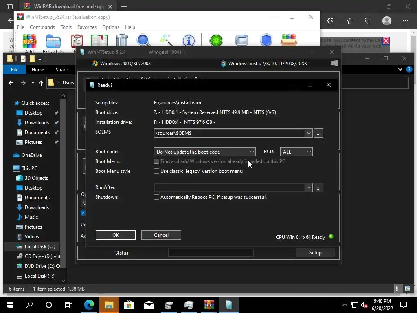Click the WinRAR Info icon
This screenshot has height=313, width=417.
(x=189, y=41)
